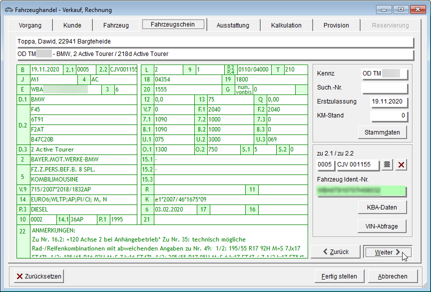431x292 pixels.
Task: Edit the 0005 code field zu 2.1
Action: [325, 164]
